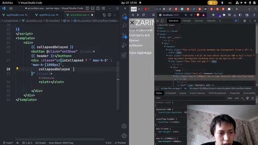The width and height of the screenshot is (258, 145).
Task: Click the zoom magnifier in address bar
Action: (x=186, y=15)
